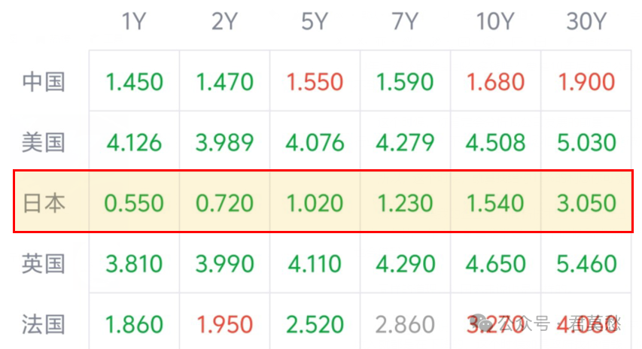Select the 1Y maturity column header
642x349 pixels.
click(x=133, y=22)
